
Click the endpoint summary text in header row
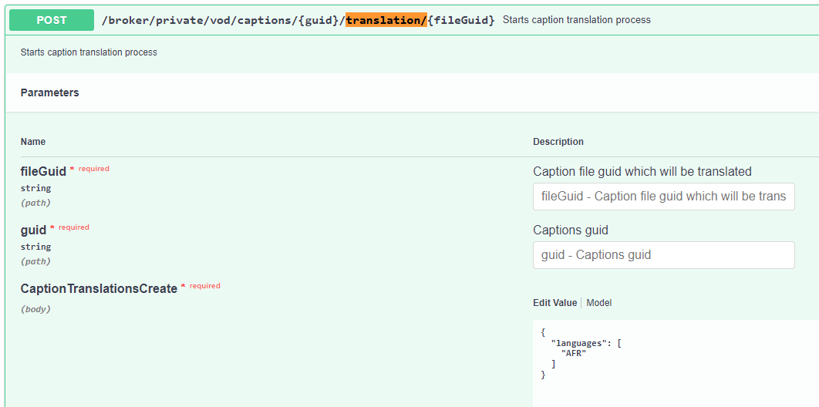pyautogui.click(x=576, y=20)
